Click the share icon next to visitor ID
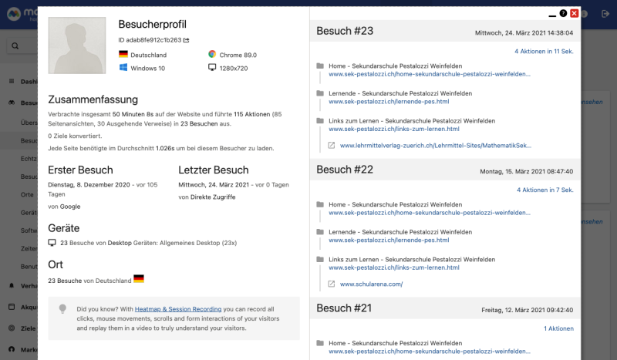The image size is (617, 360). pos(186,39)
